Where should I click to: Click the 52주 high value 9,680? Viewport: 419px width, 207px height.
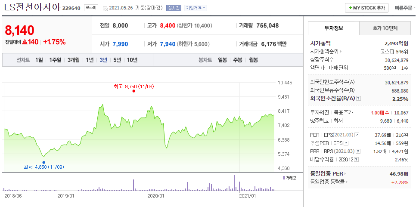[386, 121]
